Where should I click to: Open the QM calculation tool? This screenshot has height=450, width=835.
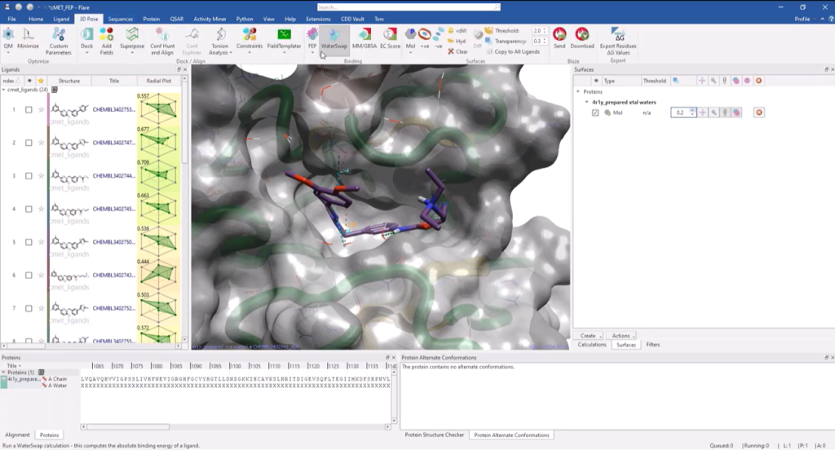[8, 38]
